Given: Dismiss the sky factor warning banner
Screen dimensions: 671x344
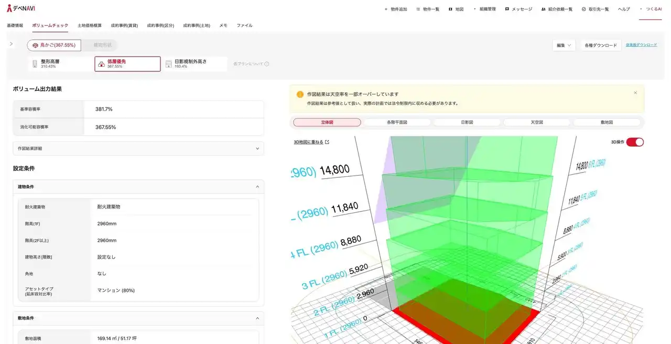Looking at the screenshot, I should pos(635,92).
